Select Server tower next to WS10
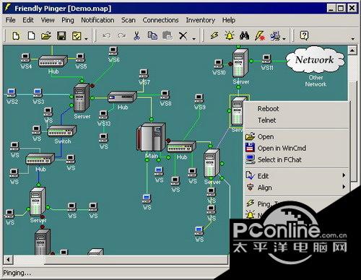The width and height of the screenshot is (361, 280). coord(240,64)
